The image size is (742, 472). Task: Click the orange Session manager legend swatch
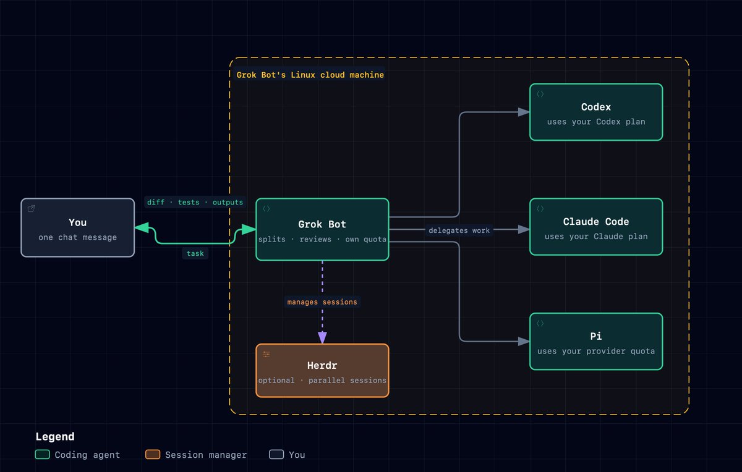[153, 455]
